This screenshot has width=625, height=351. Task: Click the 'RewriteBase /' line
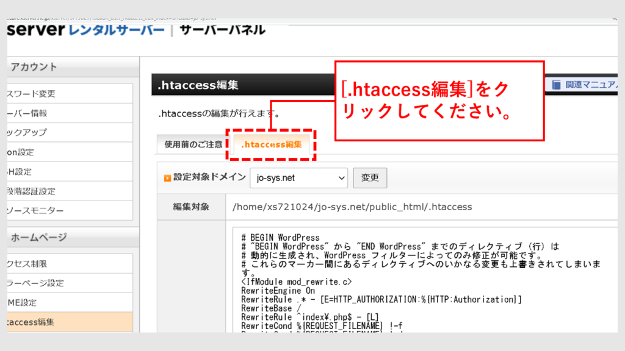click(271, 308)
